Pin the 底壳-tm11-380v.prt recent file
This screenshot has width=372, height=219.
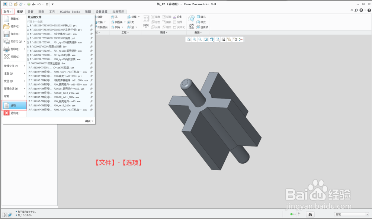pyautogui.click(x=92, y=76)
